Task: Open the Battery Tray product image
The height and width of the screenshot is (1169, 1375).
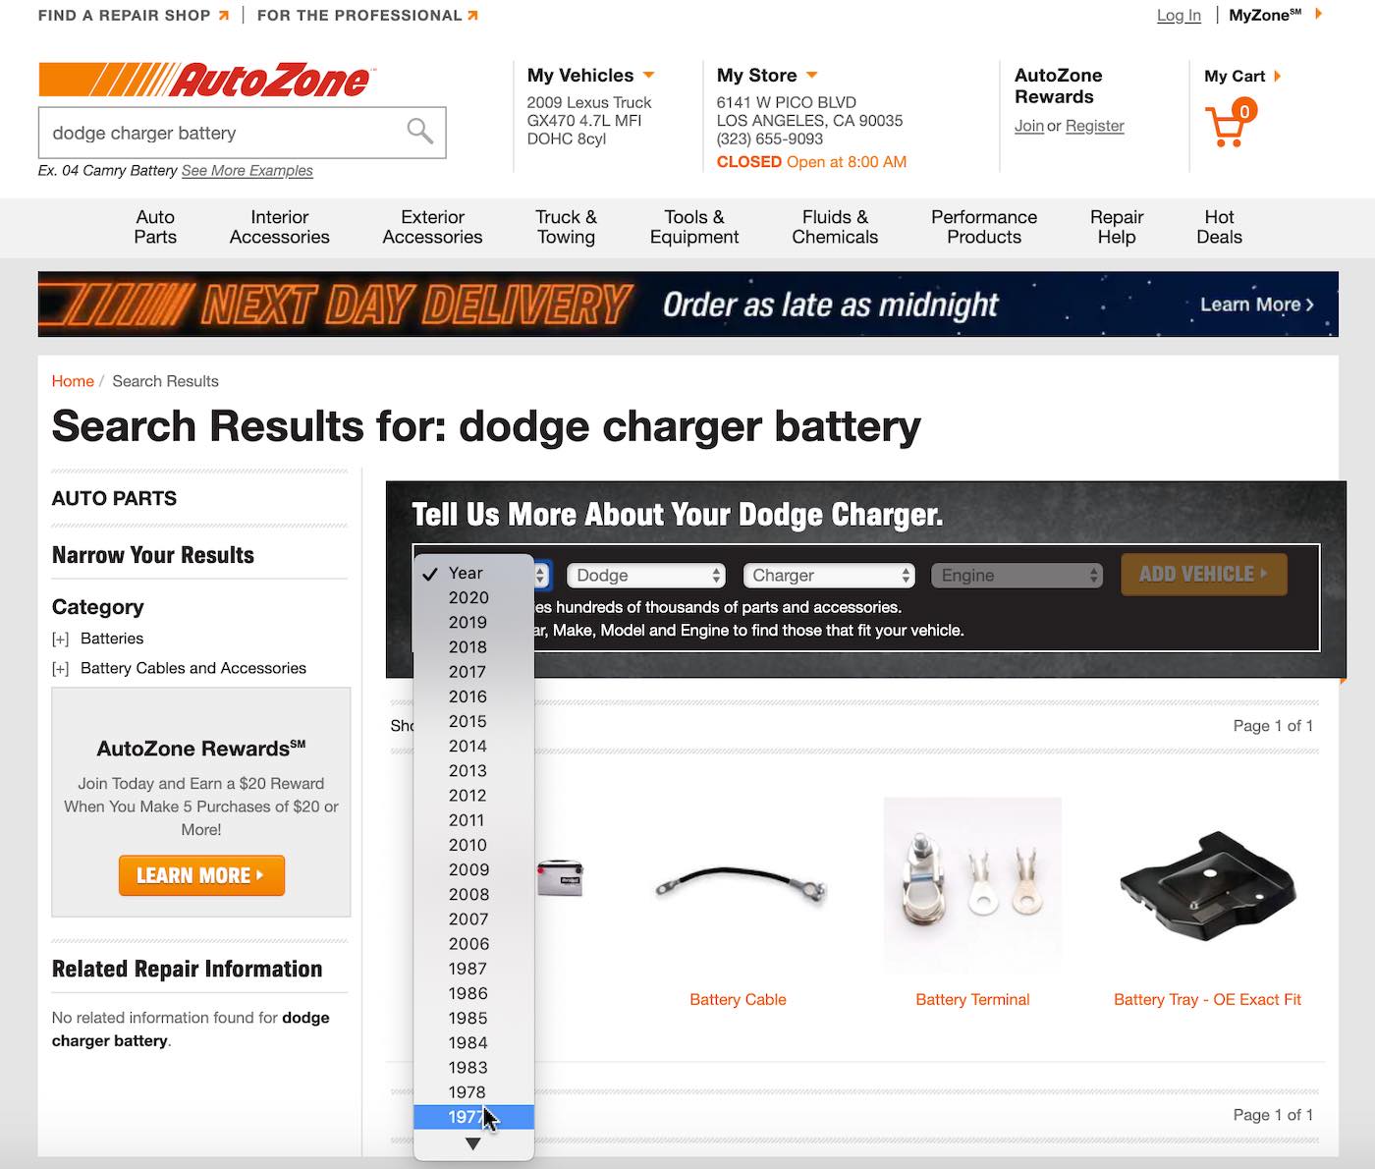Action: 1207,886
